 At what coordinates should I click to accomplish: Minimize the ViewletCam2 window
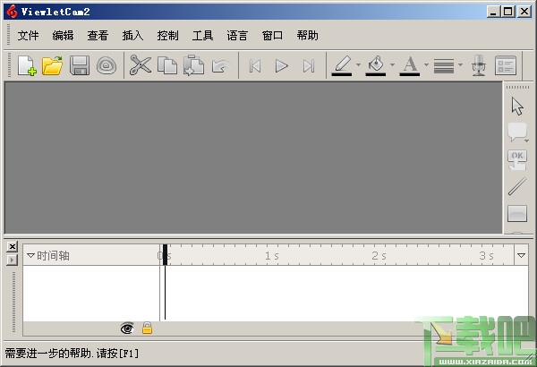coord(493,12)
